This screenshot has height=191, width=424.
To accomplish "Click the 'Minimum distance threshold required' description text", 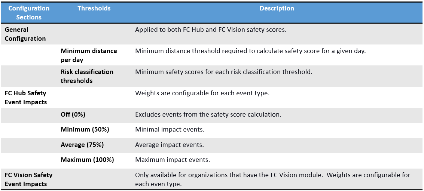I will click(x=250, y=51).
